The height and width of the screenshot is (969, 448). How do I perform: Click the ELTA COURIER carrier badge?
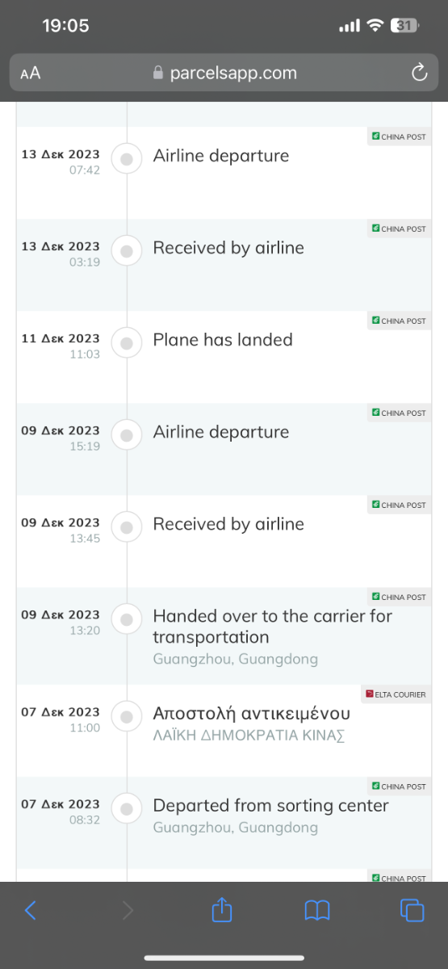tap(396, 694)
